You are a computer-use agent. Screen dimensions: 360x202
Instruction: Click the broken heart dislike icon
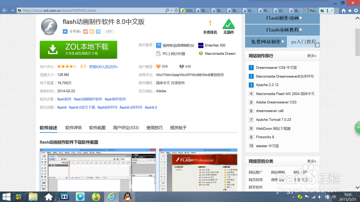181,67
